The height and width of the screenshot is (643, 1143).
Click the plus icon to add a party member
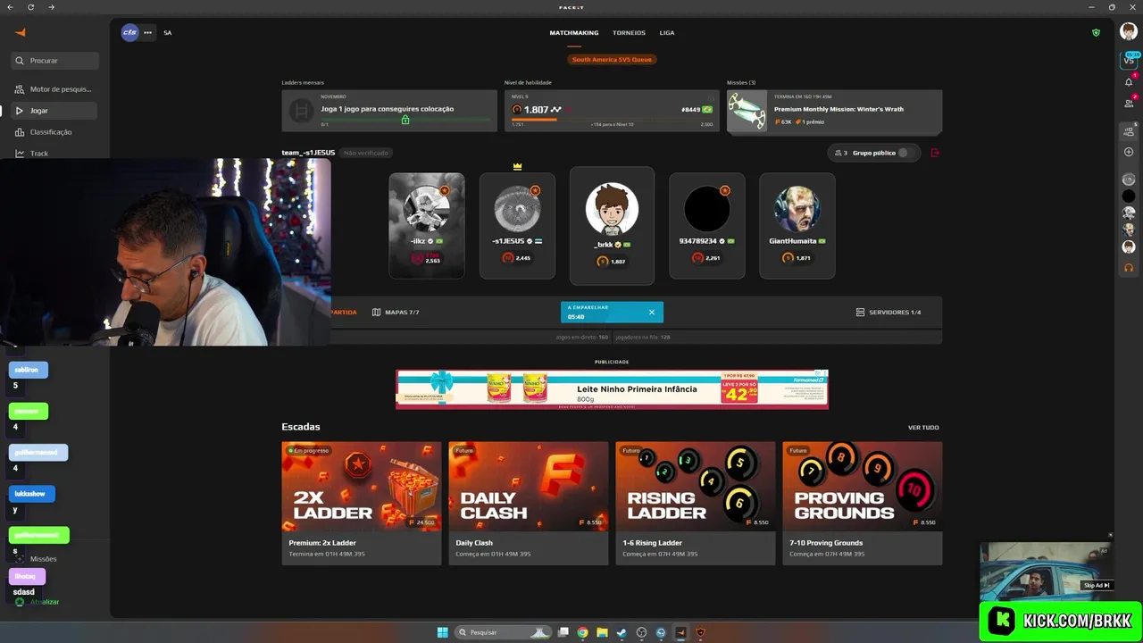(1129, 152)
